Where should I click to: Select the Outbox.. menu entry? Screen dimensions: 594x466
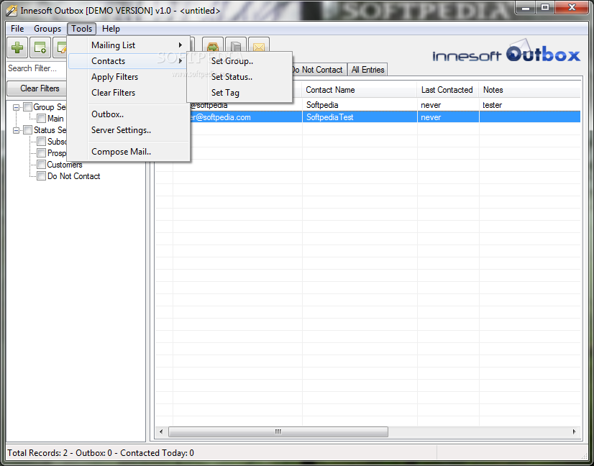129,114
